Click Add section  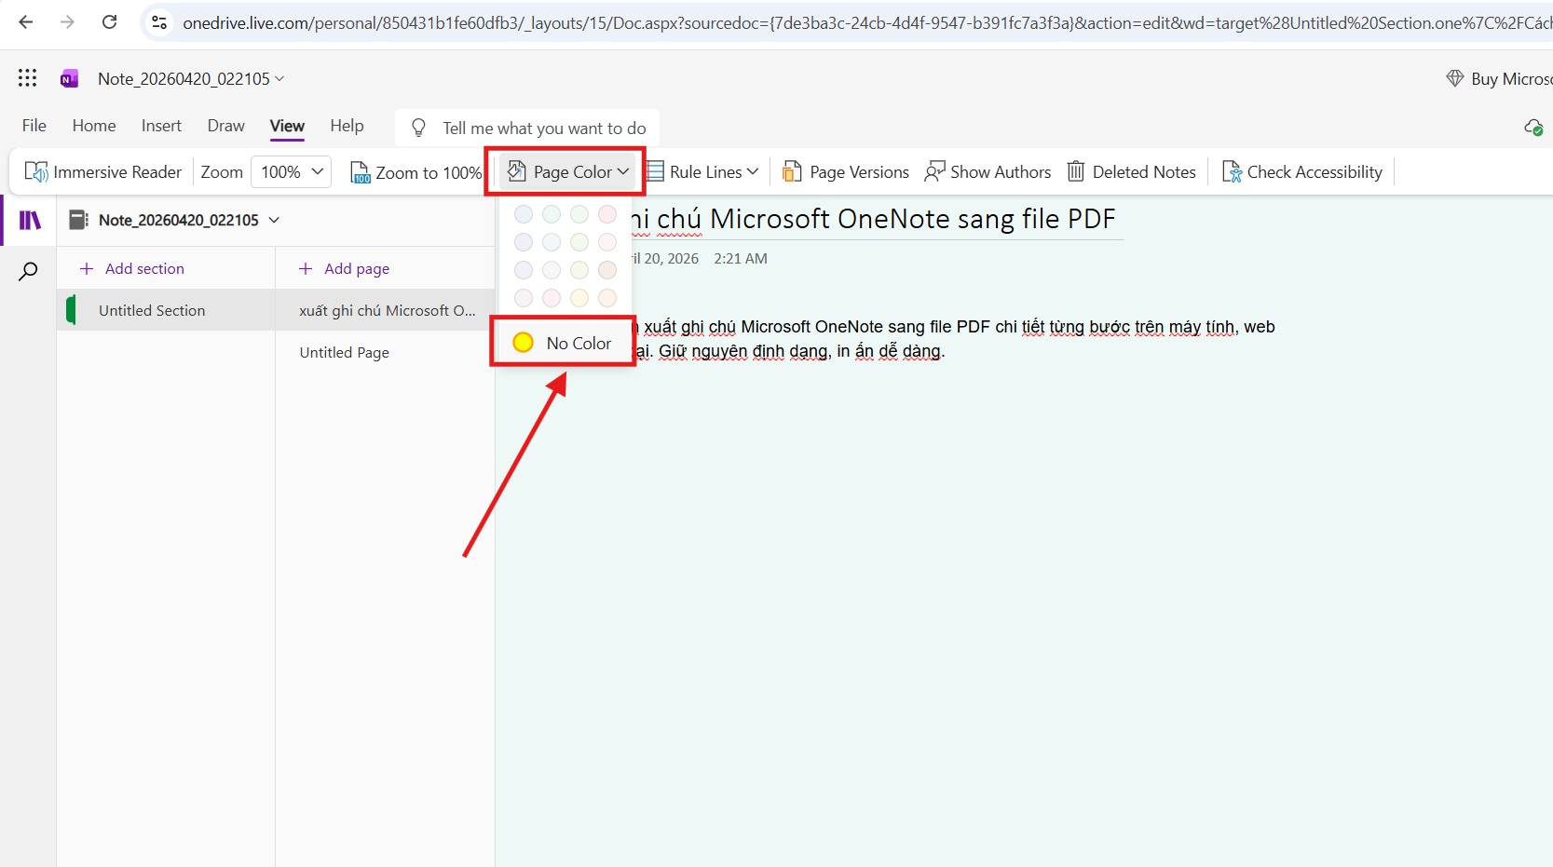(132, 268)
